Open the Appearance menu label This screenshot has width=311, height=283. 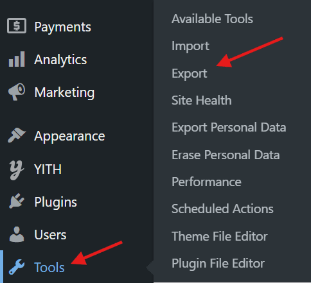point(69,136)
